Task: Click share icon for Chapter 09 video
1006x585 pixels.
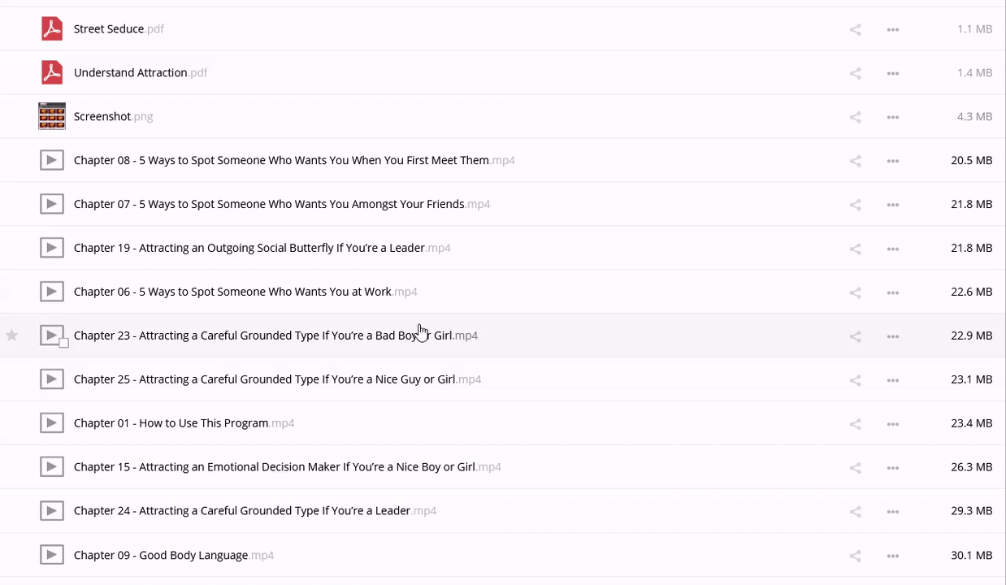Action: pos(855,556)
